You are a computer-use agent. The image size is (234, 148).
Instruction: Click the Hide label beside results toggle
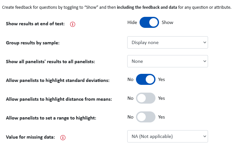(132, 22)
